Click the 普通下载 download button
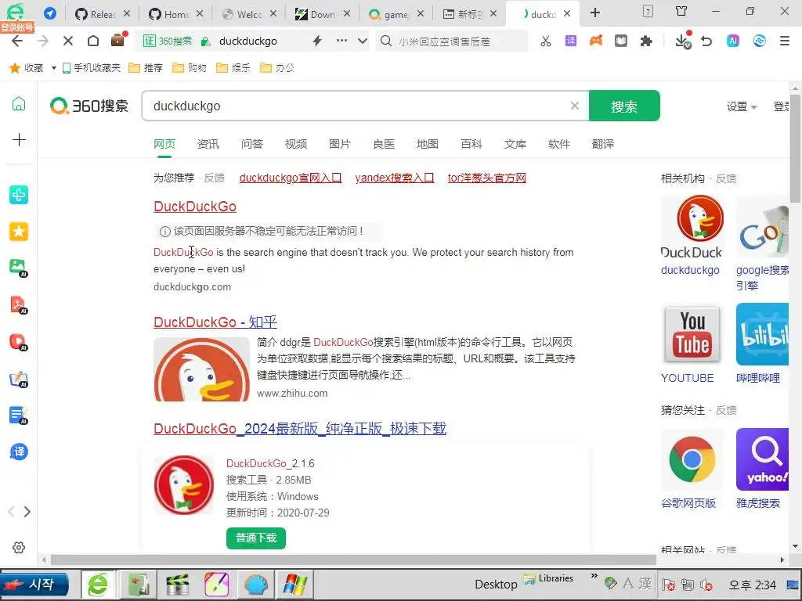 pyautogui.click(x=256, y=538)
